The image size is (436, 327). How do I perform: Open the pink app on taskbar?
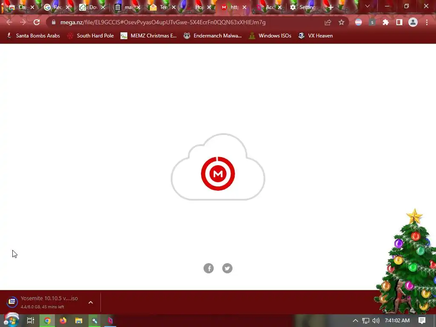pyautogui.click(x=110, y=321)
